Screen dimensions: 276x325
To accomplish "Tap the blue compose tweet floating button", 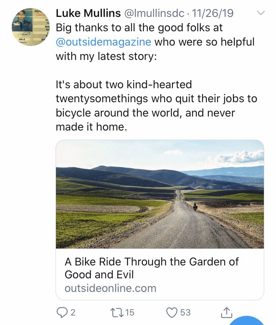I will pos(246,321).
